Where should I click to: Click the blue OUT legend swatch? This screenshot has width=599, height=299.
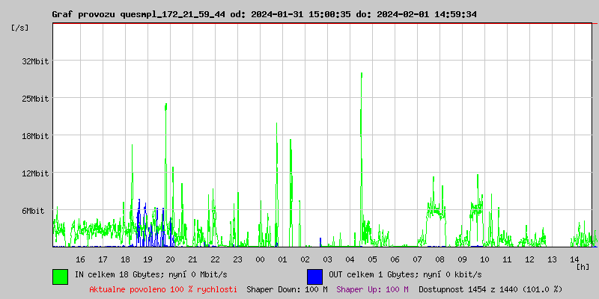314,276
